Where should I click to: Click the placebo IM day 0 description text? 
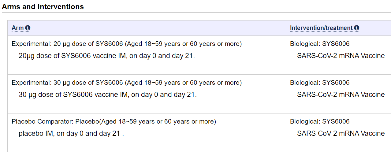coord(71,134)
